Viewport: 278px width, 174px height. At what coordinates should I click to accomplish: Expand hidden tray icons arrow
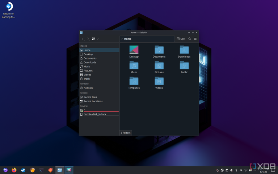click(x=255, y=170)
